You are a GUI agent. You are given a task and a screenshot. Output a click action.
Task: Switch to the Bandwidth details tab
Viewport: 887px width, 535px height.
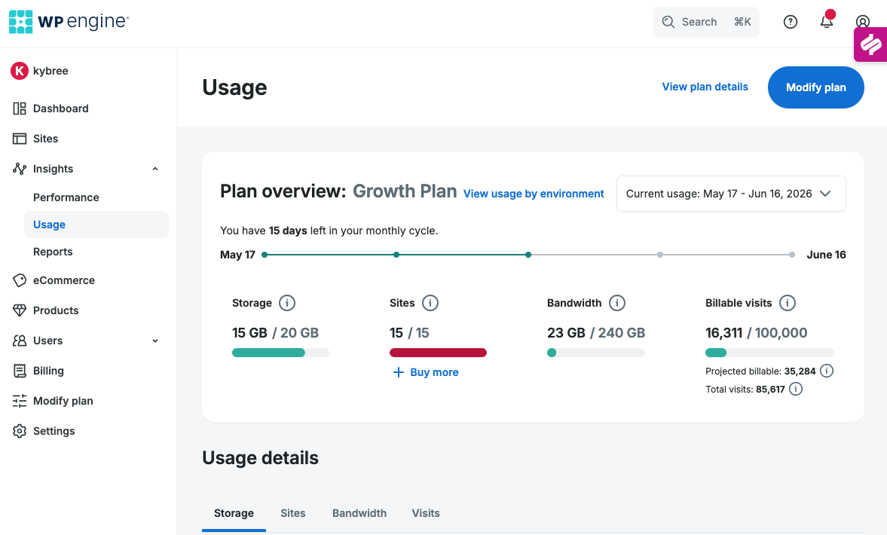point(359,513)
